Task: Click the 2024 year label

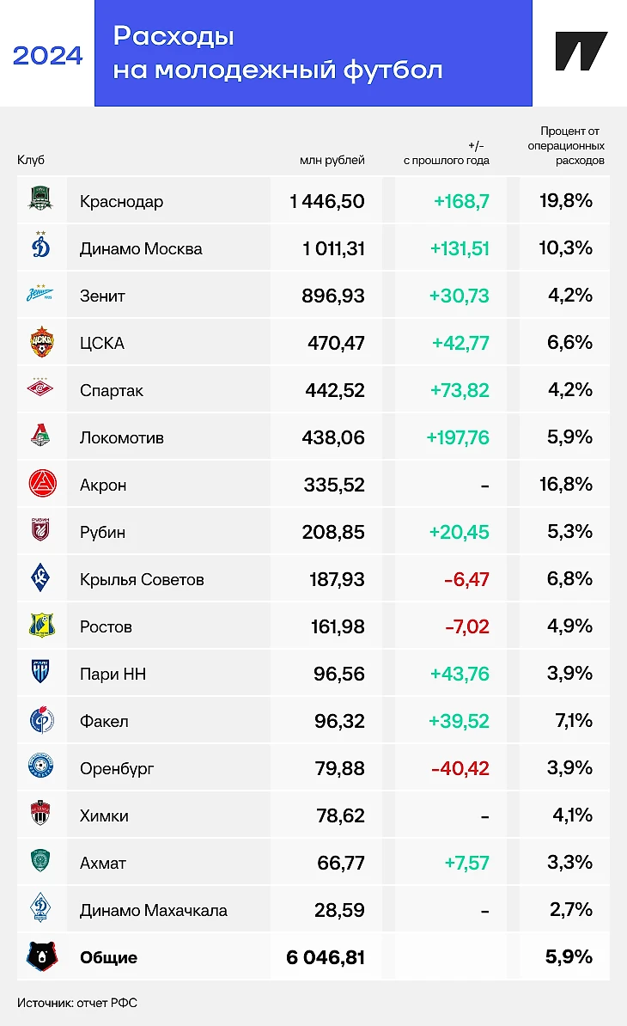Action: click(x=48, y=56)
